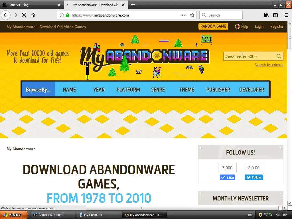292x219 pixels.
Task: Switch to the Zone 94 - Blog tab
Action: click(32, 5)
